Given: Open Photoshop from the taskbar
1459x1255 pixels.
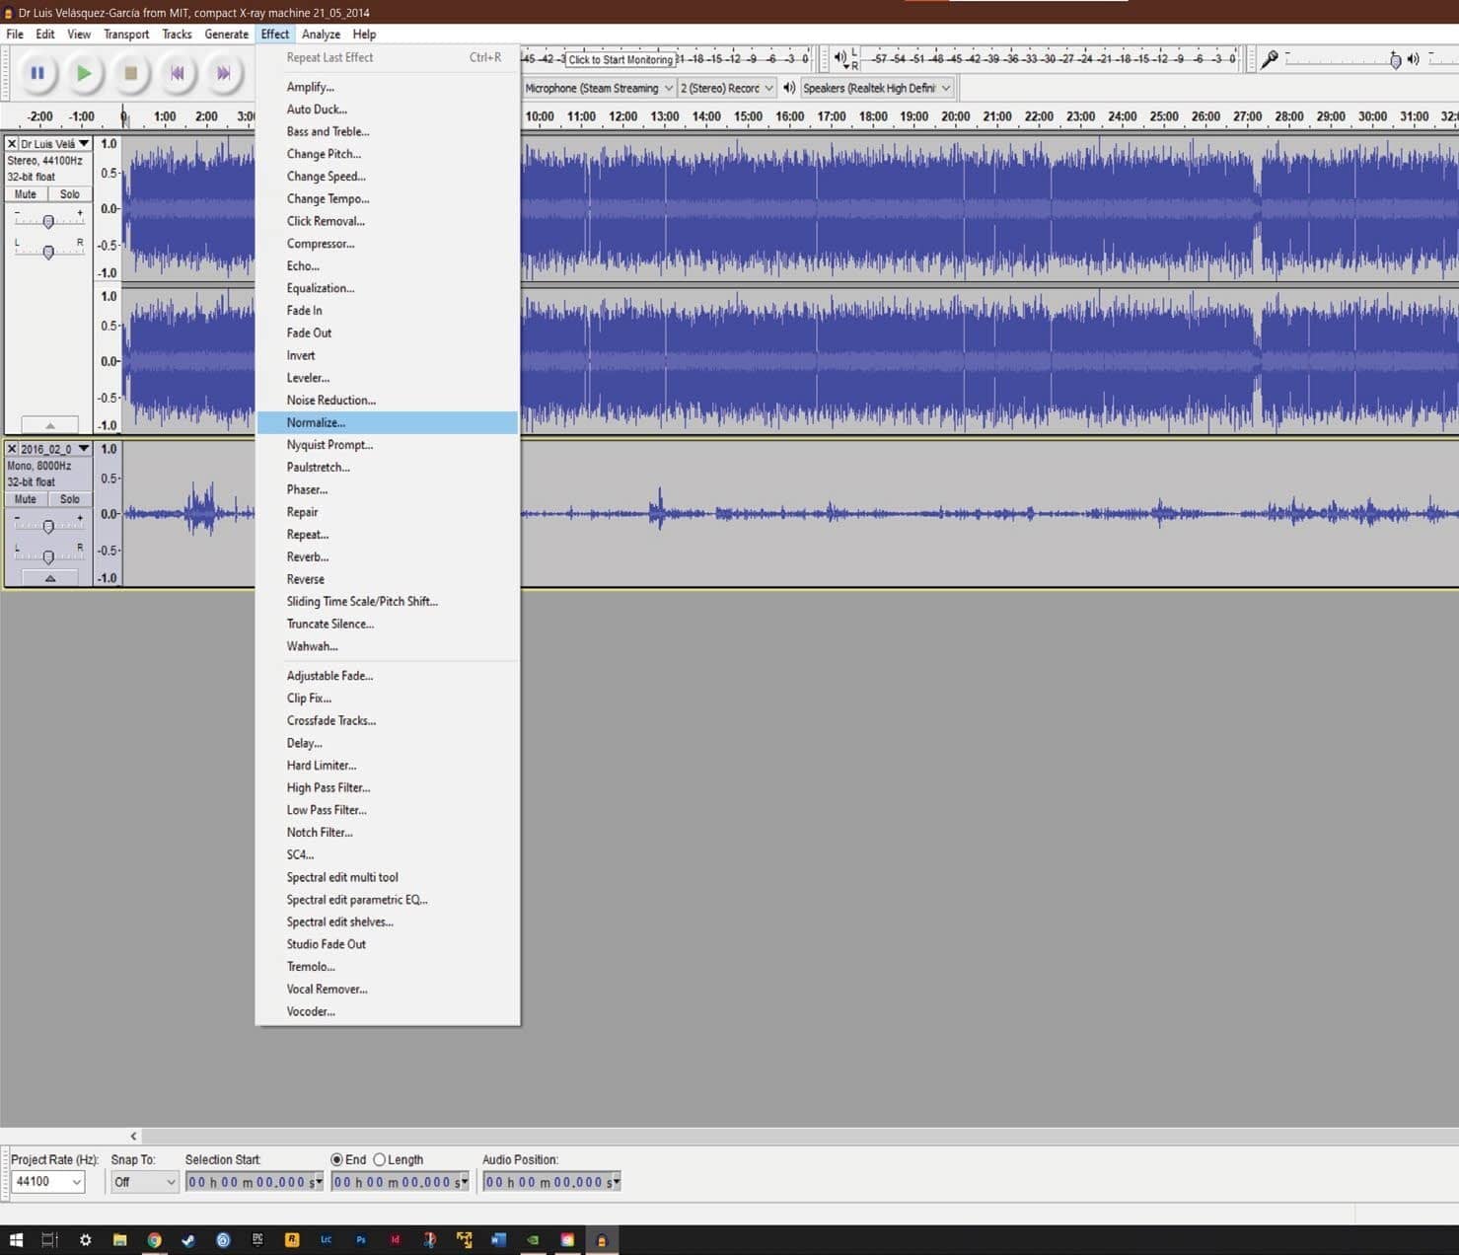Looking at the screenshot, I should pyautogui.click(x=360, y=1240).
